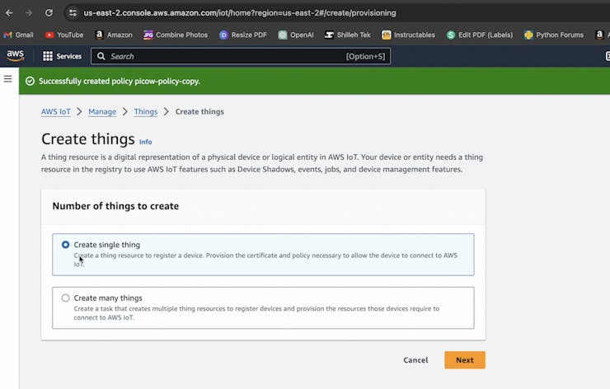
Task: Select Create many things radio button
Action: point(65,298)
